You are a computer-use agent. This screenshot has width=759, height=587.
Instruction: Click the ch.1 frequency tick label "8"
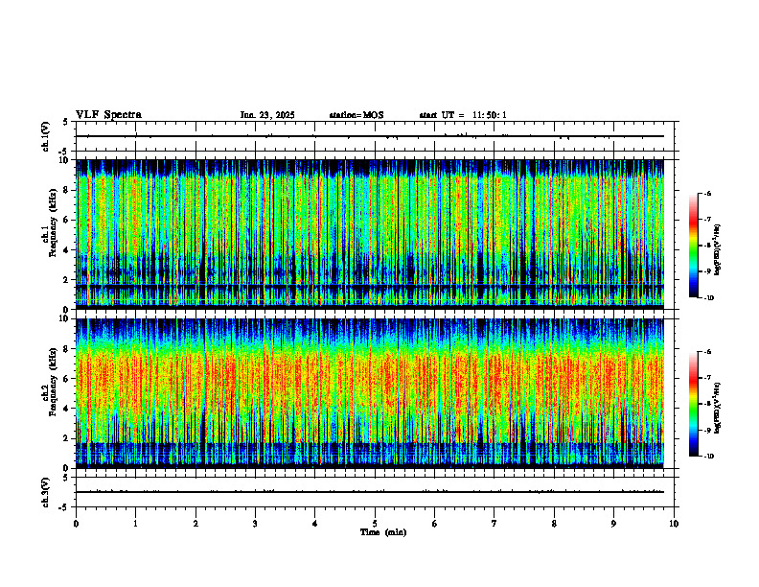67,190
